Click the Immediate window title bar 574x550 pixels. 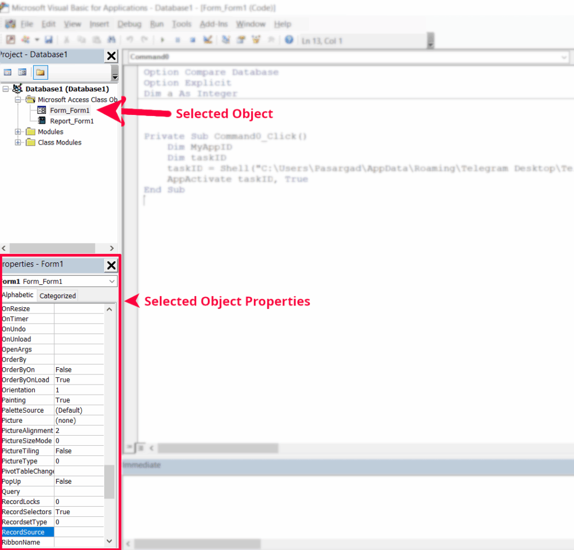tap(348, 465)
